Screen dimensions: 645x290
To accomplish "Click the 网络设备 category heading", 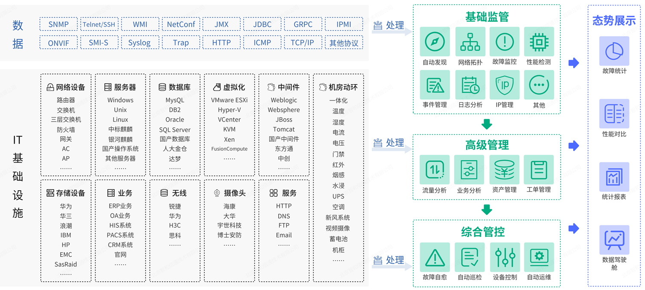I will 66,87.
